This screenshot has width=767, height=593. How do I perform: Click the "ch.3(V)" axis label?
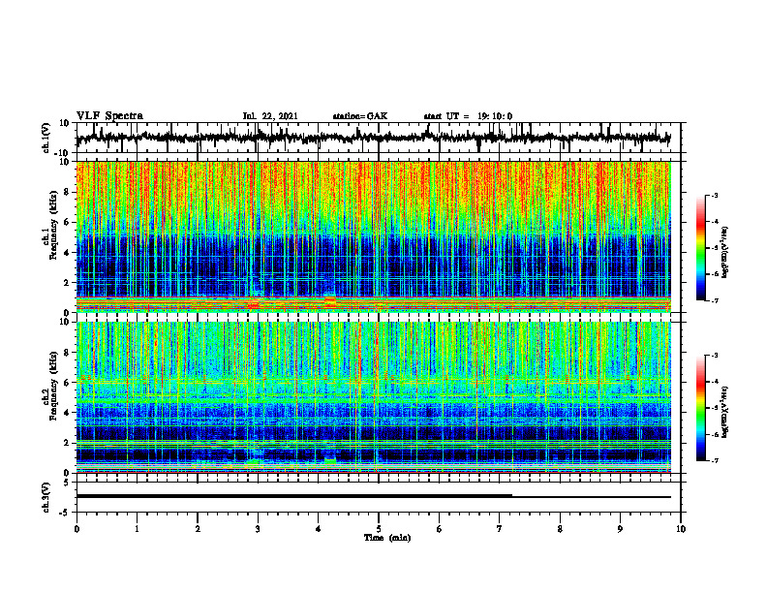pos(46,498)
